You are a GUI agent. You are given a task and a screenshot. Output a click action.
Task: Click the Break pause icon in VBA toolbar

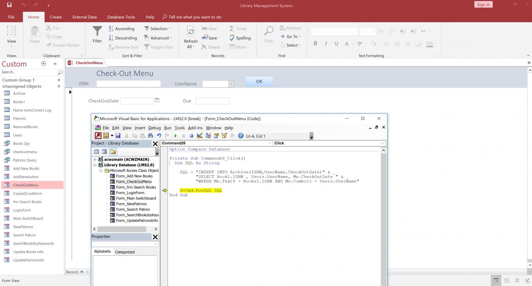pyautogui.click(x=184, y=136)
